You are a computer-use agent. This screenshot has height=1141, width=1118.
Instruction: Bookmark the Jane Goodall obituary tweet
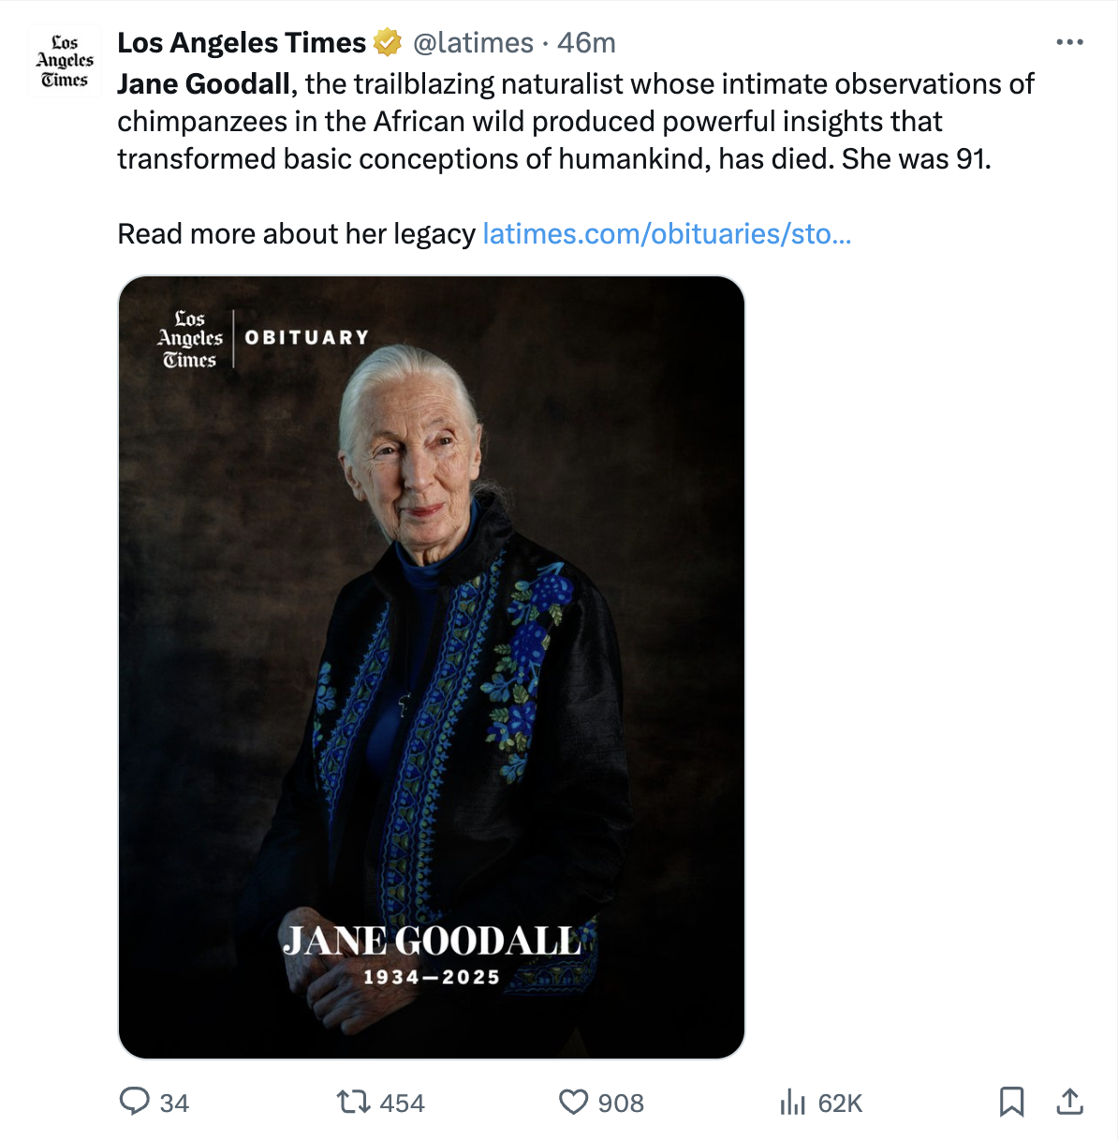[1011, 1102]
